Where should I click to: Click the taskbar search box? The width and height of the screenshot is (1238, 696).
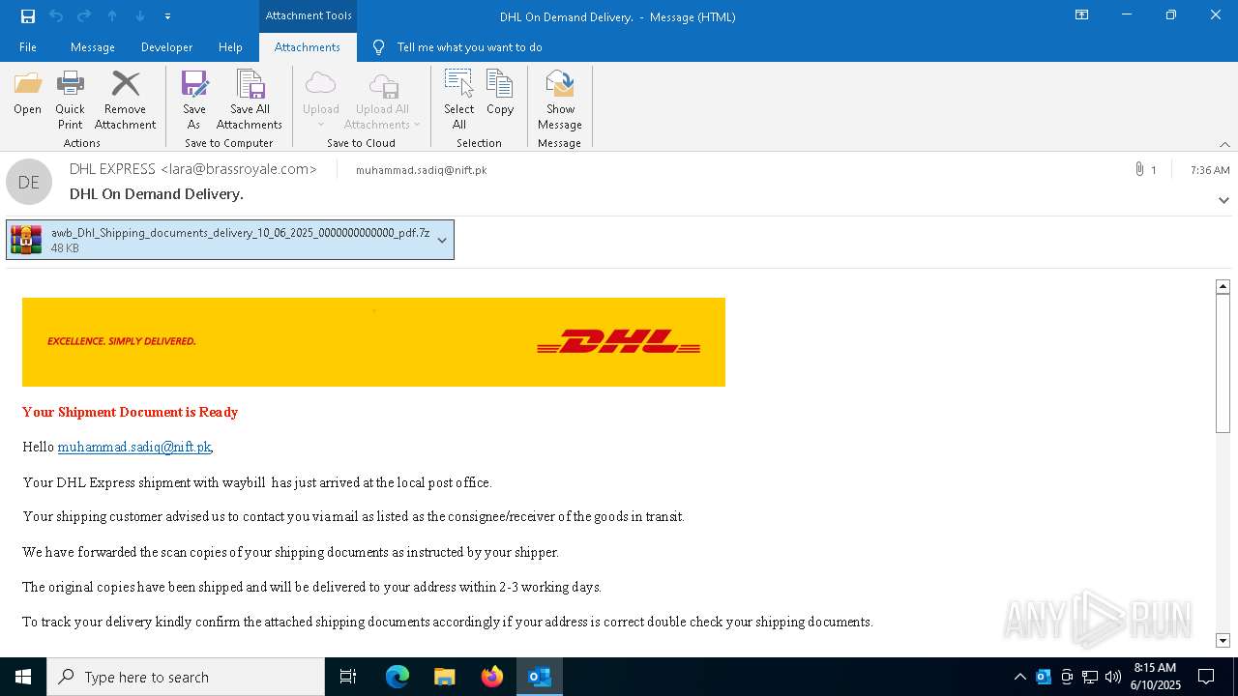pos(186,677)
